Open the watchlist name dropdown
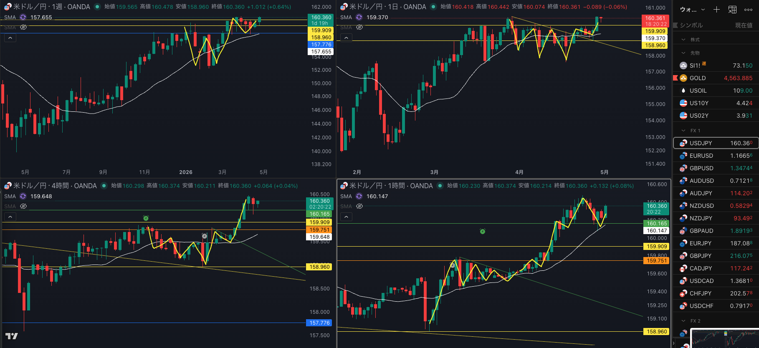The image size is (759, 348). click(x=692, y=10)
